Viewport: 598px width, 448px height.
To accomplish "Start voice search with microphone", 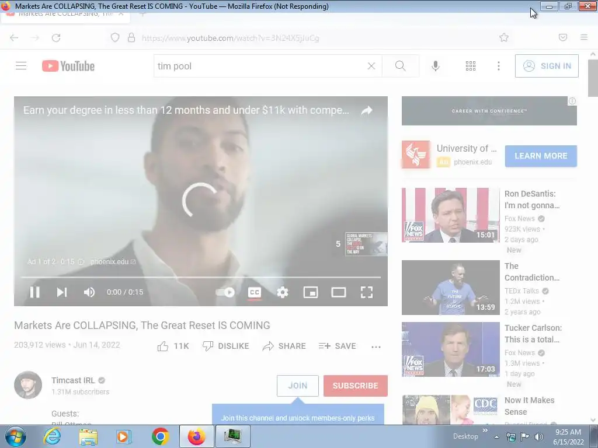I will pyautogui.click(x=435, y=66).
